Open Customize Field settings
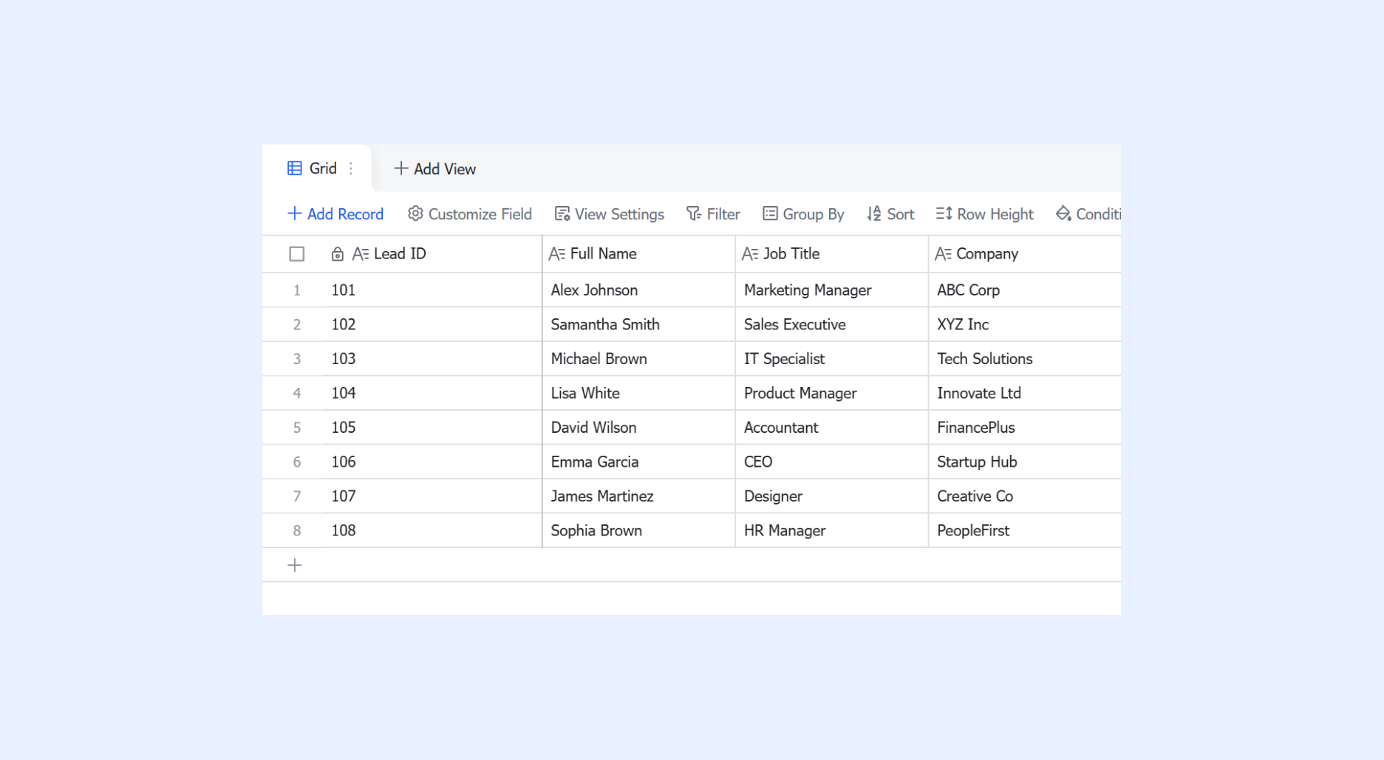Screen dimensions: 1384x760 click(x=470, y=214)
